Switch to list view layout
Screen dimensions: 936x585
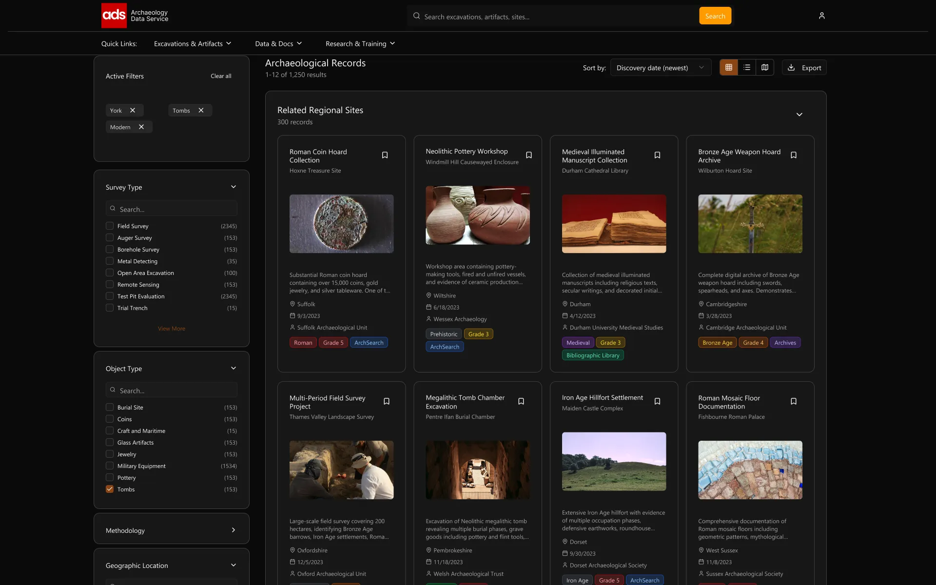(746, 67)
